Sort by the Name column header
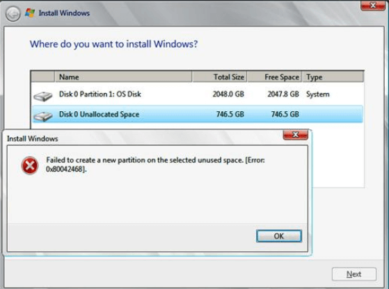This screenshot has height=289, width=389. [123, 77]
